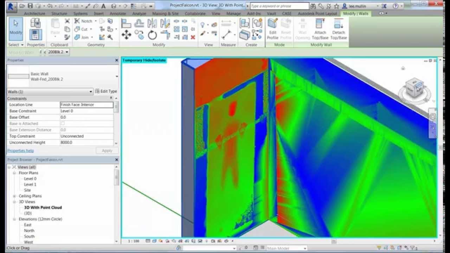This screenshot has height=253, width=450.
Task: Click the Edit Type button
Action: coord(106,91)
